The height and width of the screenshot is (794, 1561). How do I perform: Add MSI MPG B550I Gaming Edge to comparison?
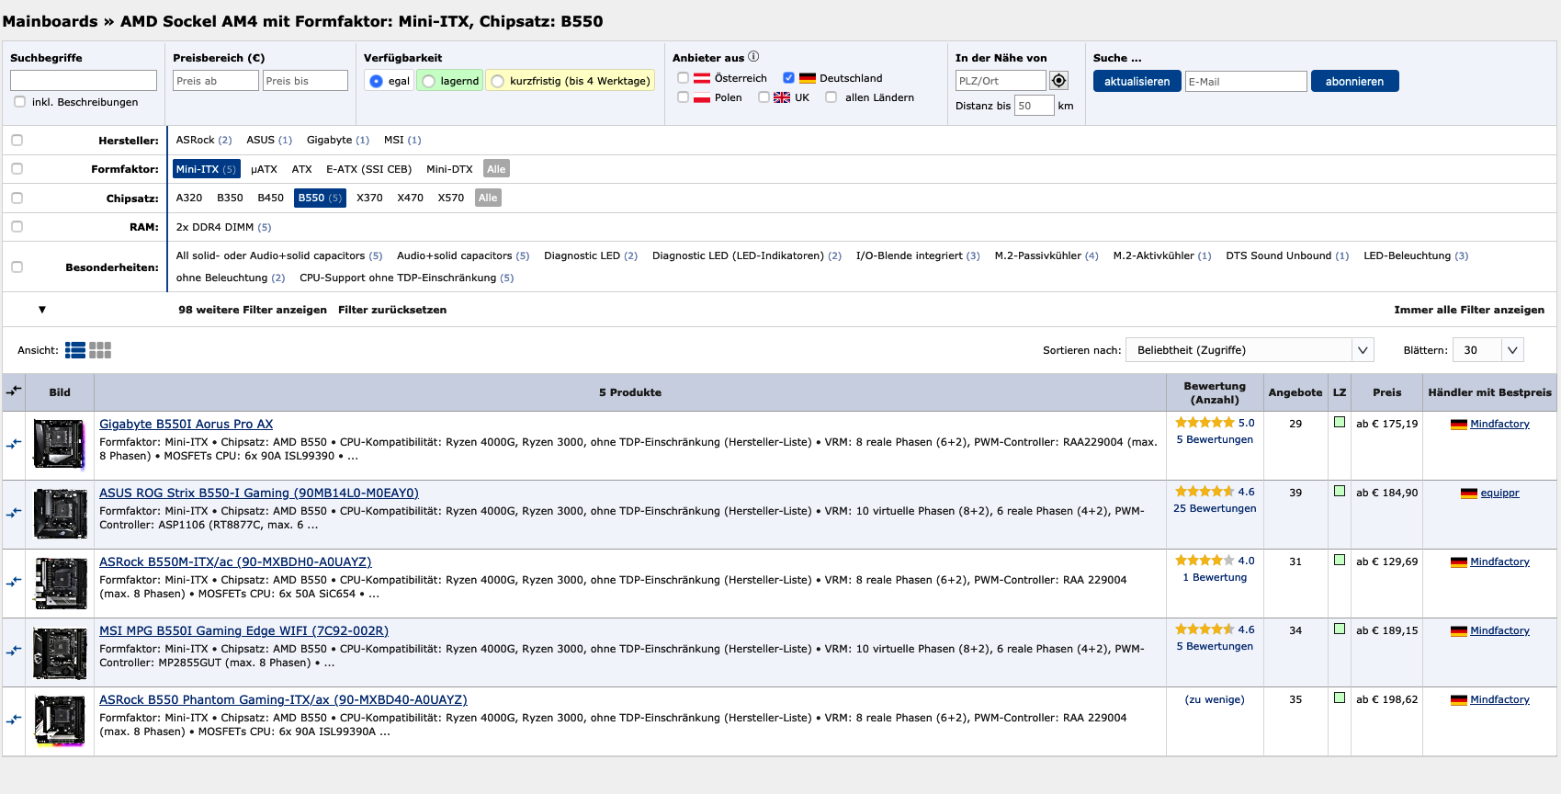(14, 651)
